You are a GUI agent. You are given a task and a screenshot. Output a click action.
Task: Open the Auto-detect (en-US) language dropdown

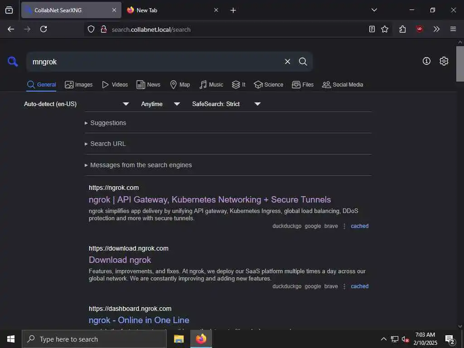pyautogui.click(x=76, y=104)
